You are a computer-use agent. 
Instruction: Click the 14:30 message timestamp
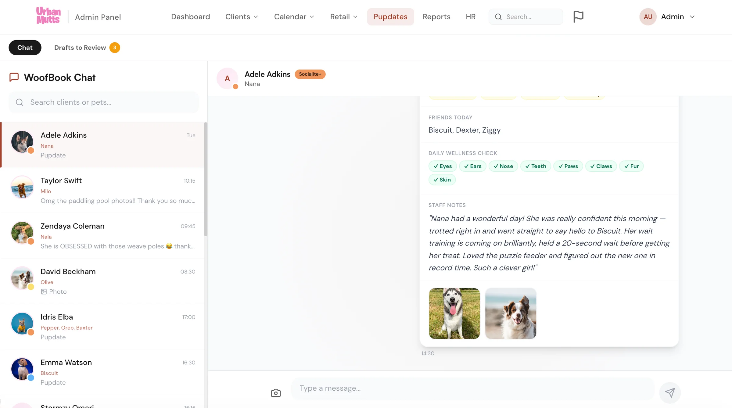[x=428, y=353]
